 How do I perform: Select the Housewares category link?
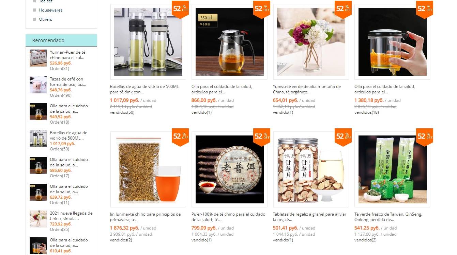[x=51, y=10]
